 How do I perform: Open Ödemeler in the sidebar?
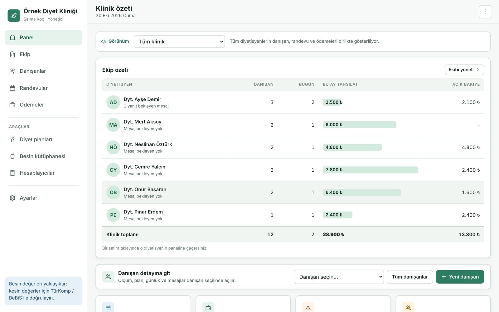43,105
